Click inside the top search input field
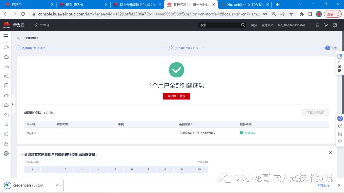344x193 pixels. point(220,25)
